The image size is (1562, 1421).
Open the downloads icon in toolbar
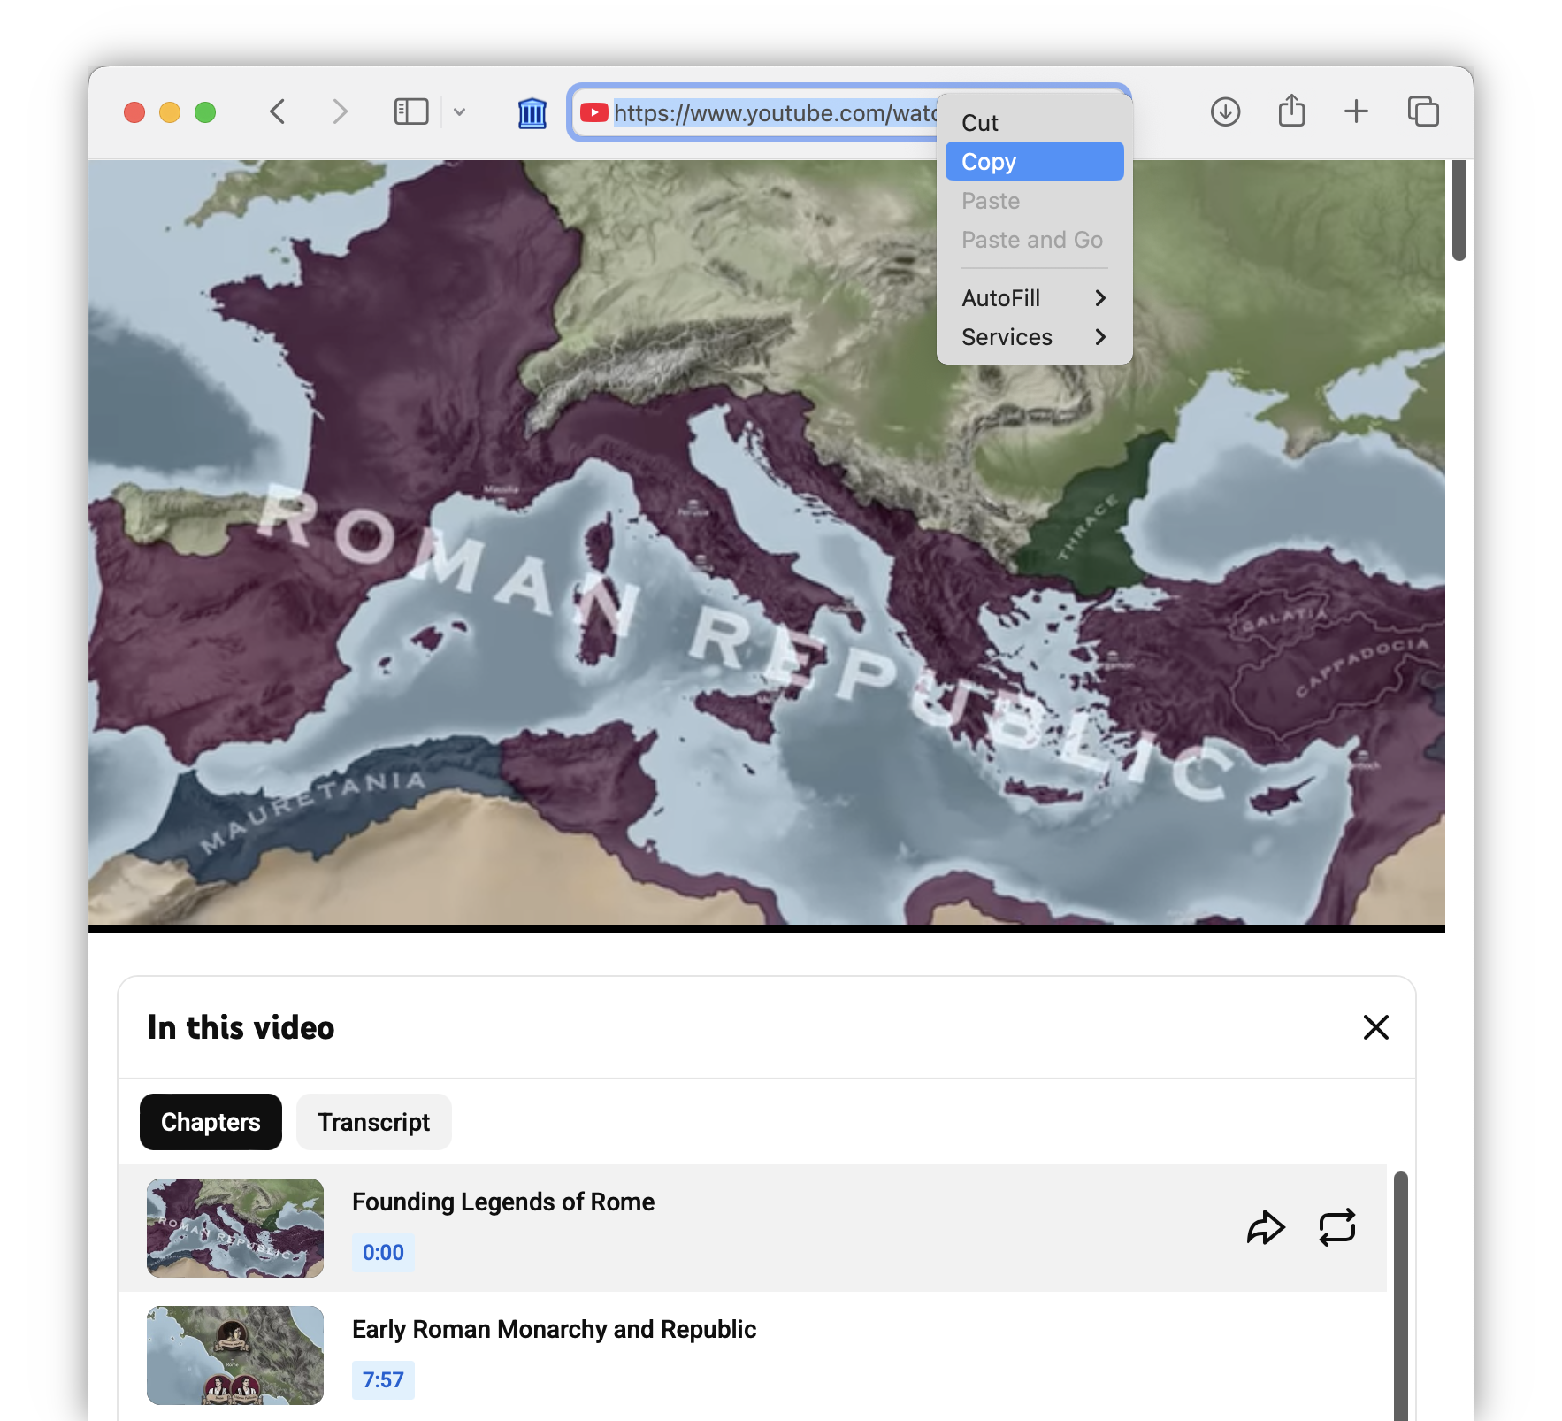(1225, 112)
